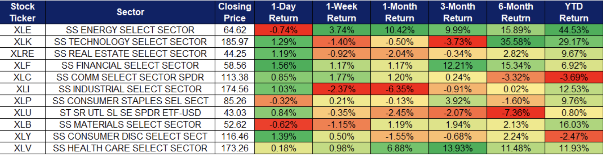Select the red -0.74% 1-Day Return cell
Viewport: 604px width, 159px height.
[283, 30]
